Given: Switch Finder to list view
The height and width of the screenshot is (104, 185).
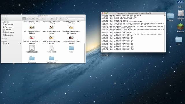Looking at the screenshot, I should click(27, 18).
